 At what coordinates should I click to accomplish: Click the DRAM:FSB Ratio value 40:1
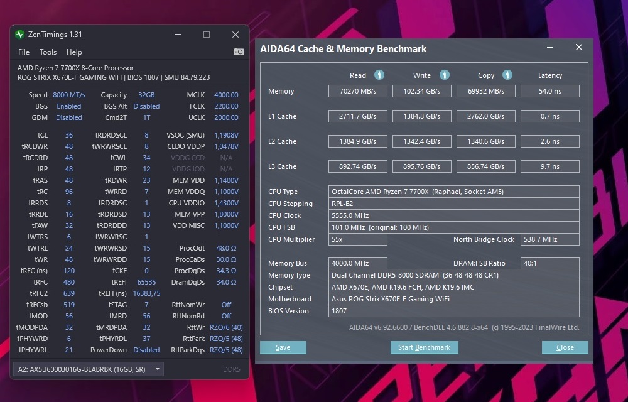pyautogui.click(x=550, y=263)
